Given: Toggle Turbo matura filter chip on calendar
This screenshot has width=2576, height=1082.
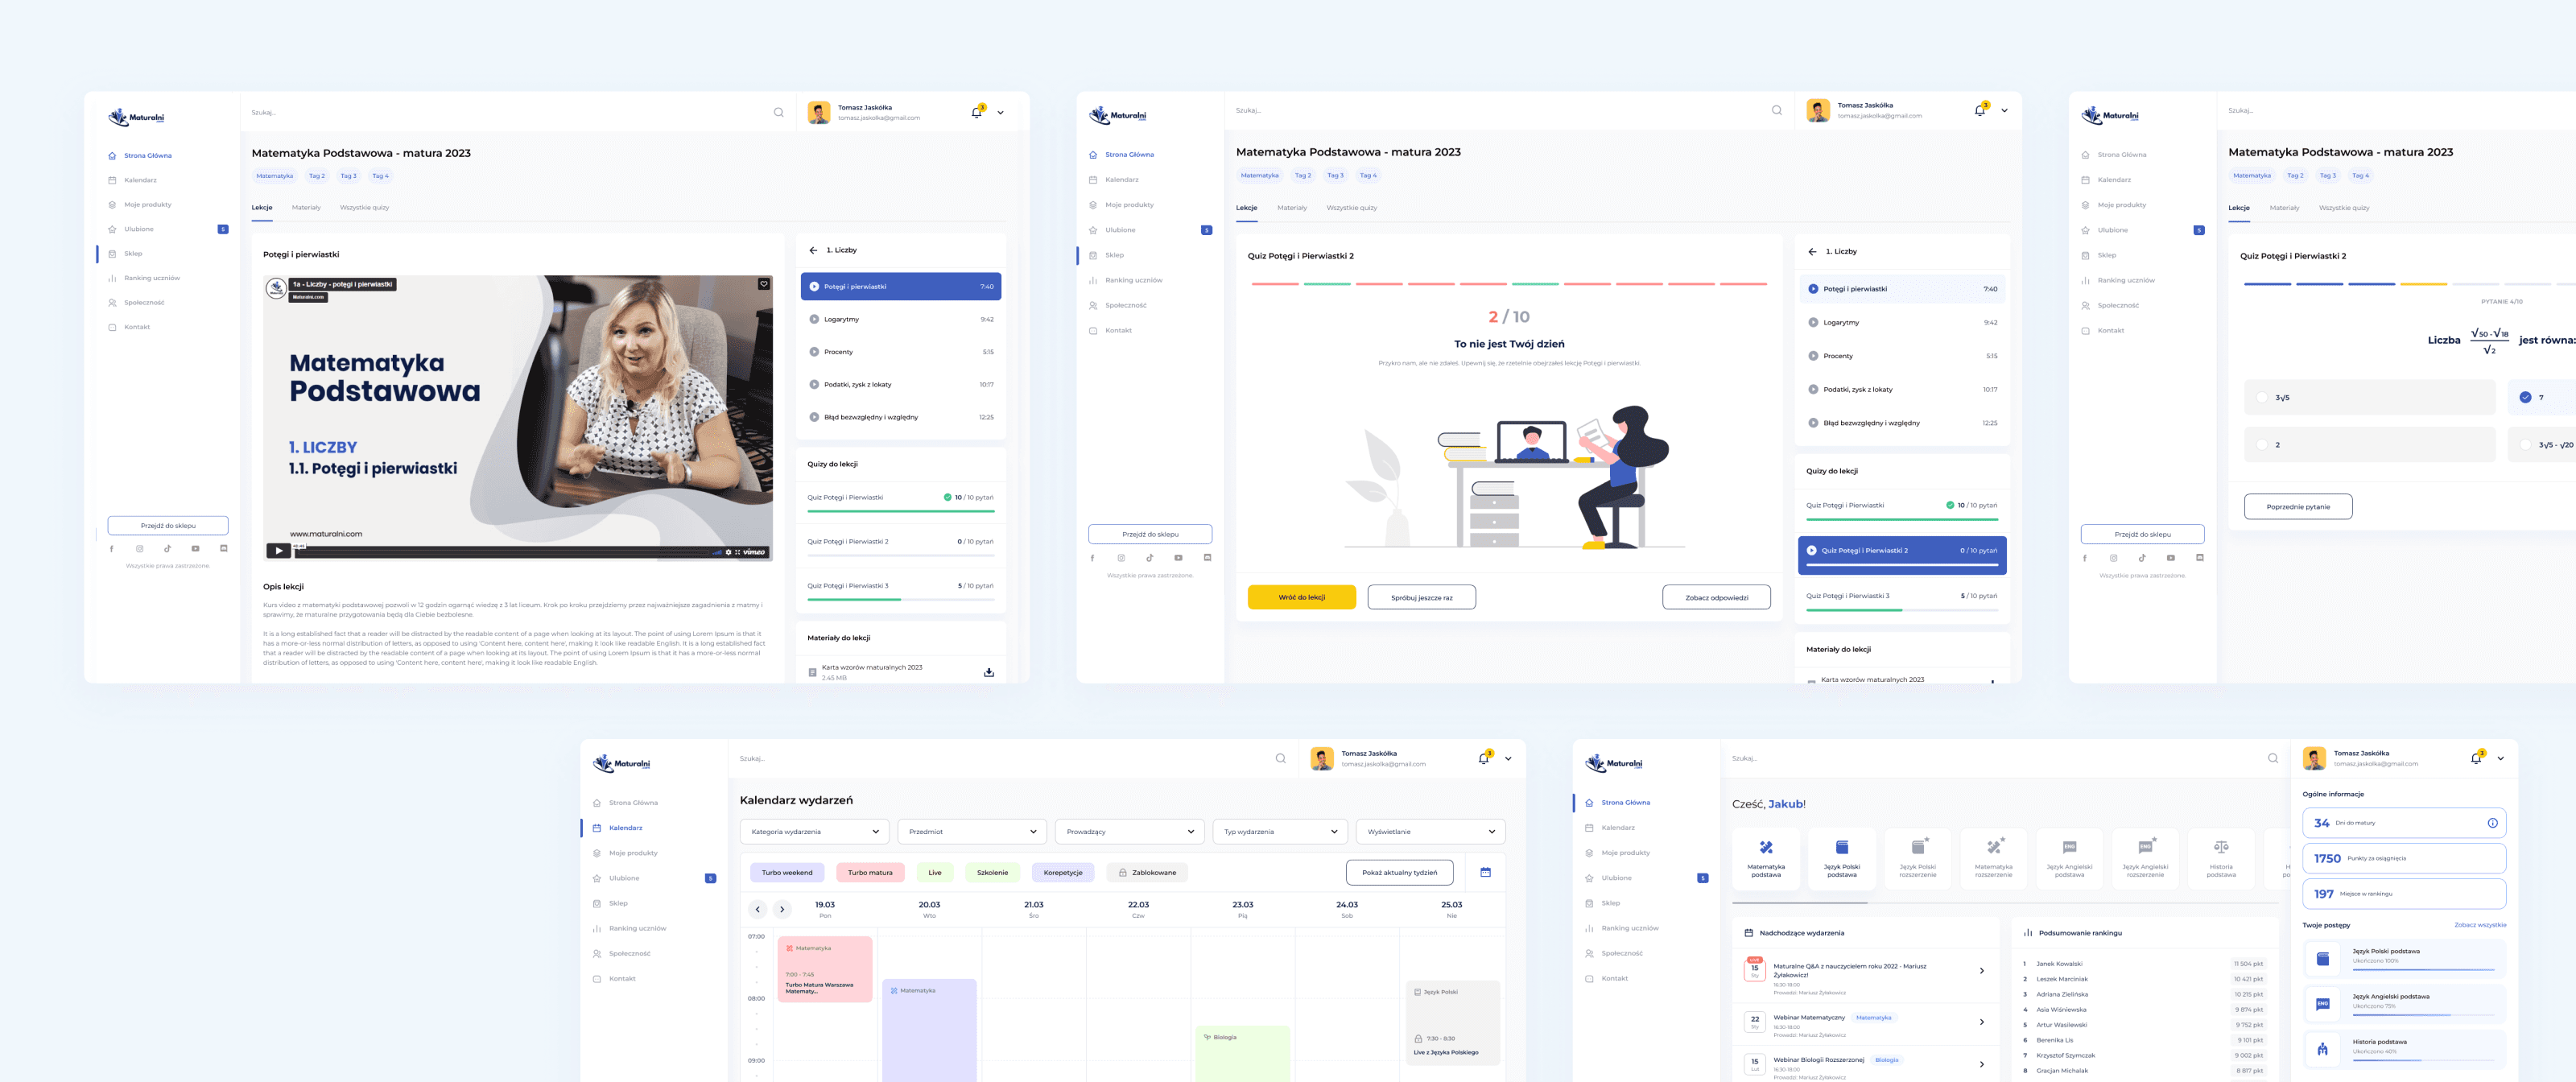Looking at the screenshot, I should 870,872.
